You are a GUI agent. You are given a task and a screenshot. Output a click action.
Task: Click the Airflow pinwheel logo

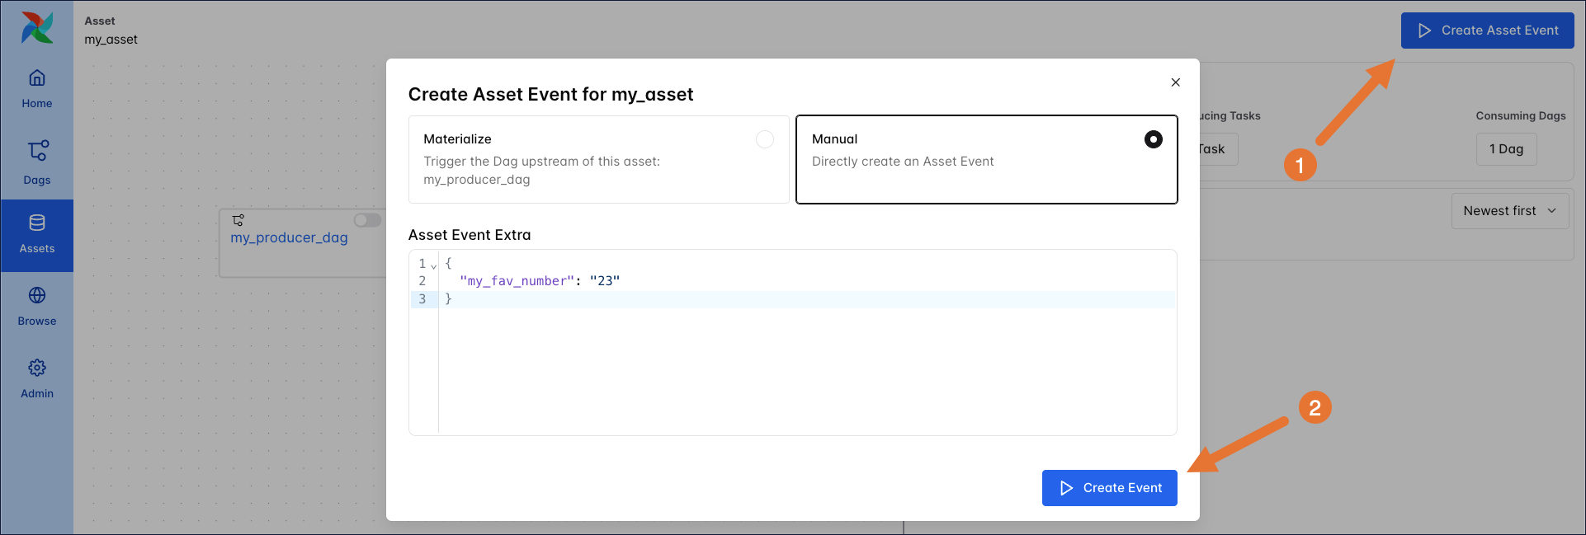pyautogui.click(x=37, y=28)
